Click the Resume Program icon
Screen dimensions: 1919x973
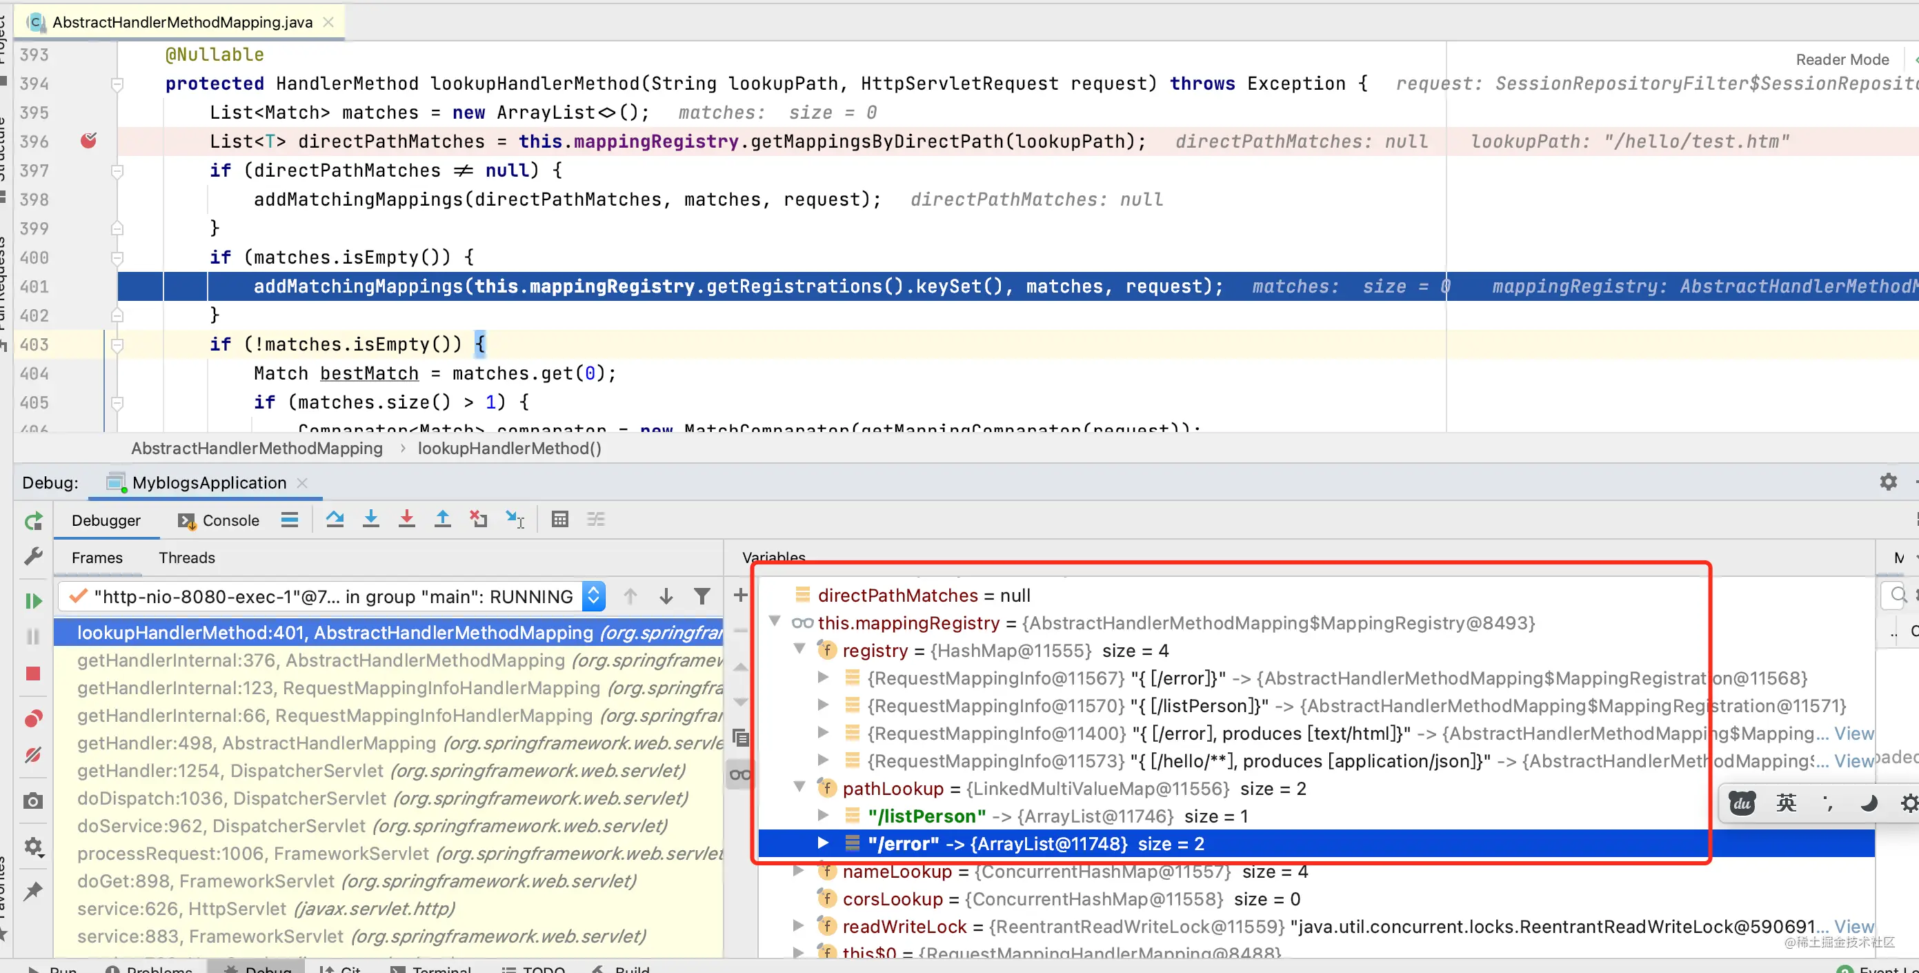point(34,600)
